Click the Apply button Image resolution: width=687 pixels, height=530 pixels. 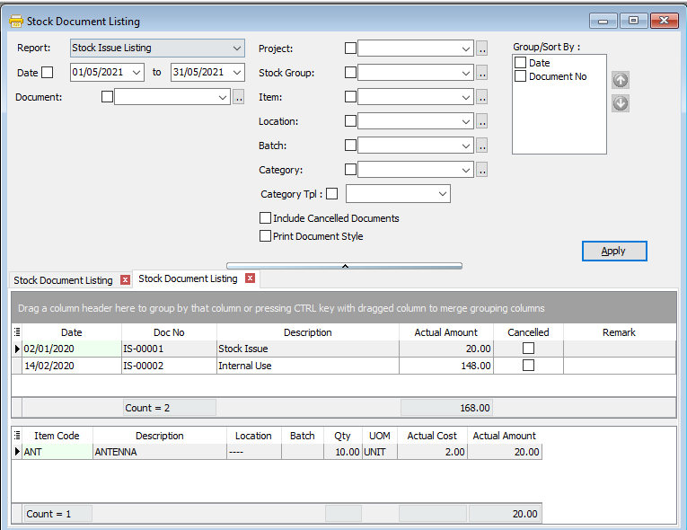point(613,251)
